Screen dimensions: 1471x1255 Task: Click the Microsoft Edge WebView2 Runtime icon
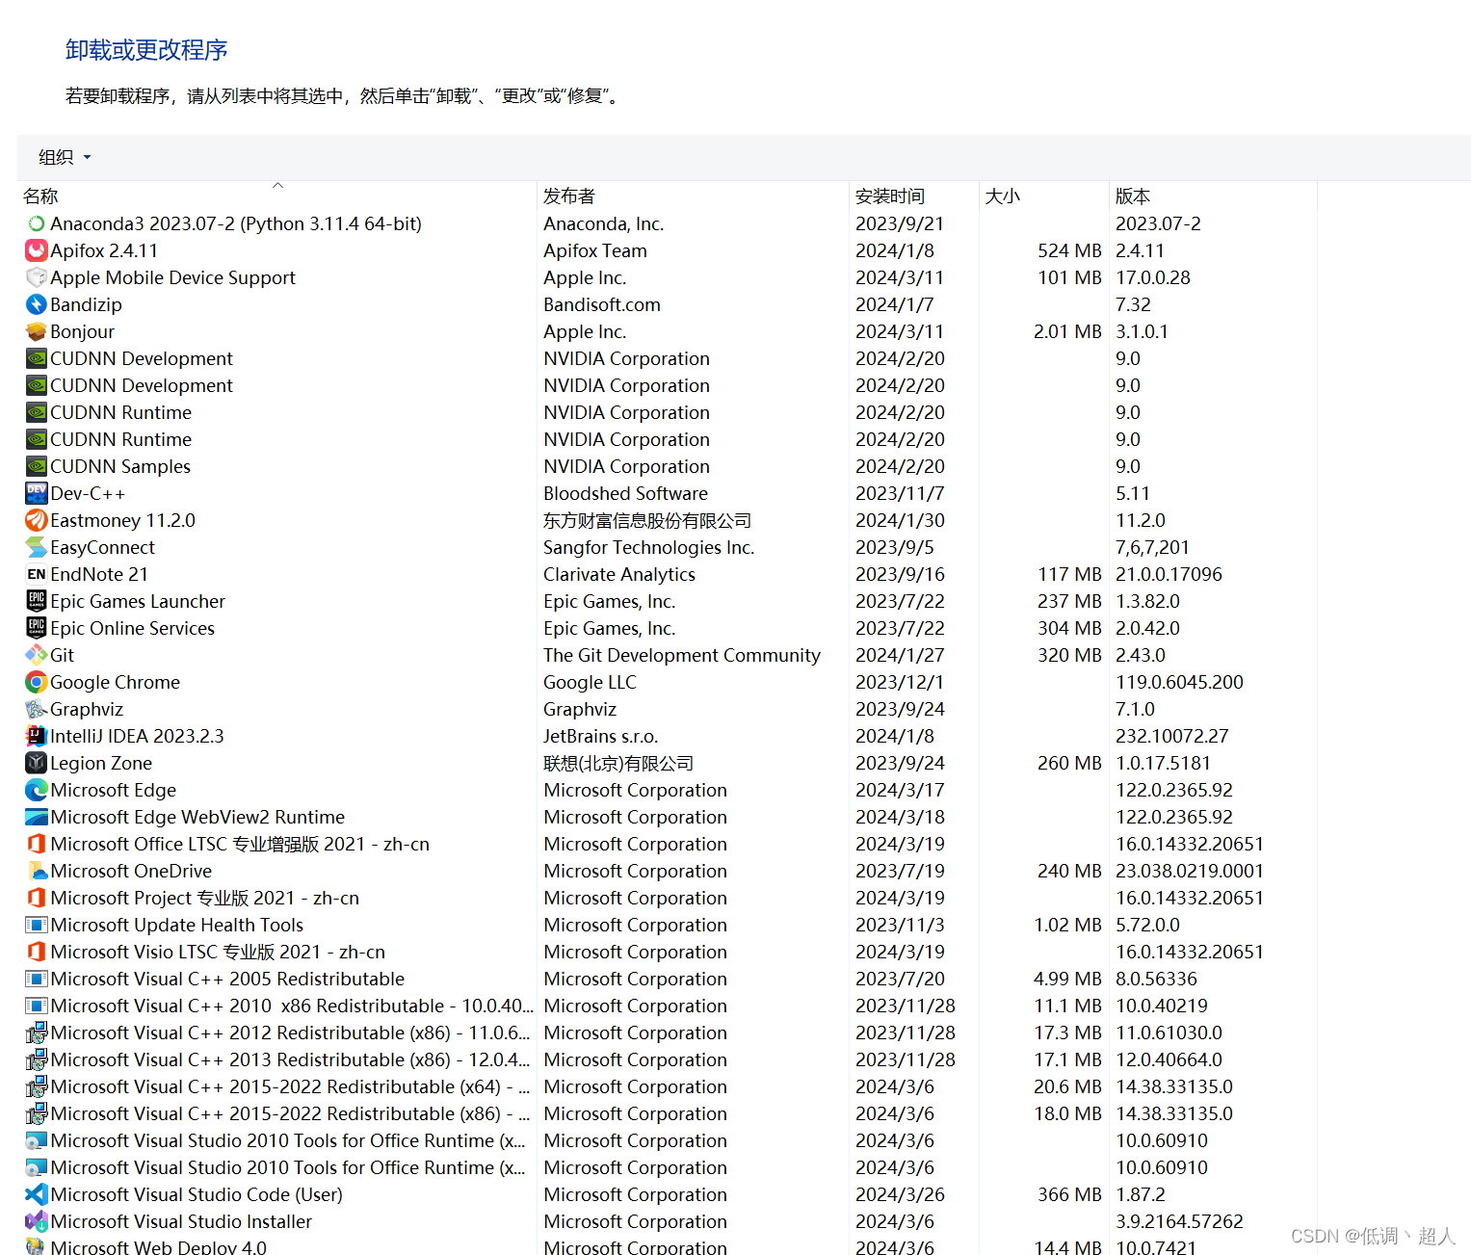pos(37,817)
